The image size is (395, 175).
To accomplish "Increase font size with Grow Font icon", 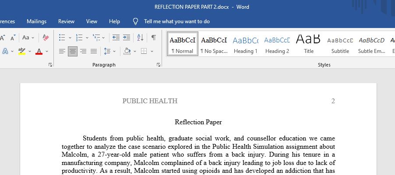I will pyautogui.click(x=3, y=38).
